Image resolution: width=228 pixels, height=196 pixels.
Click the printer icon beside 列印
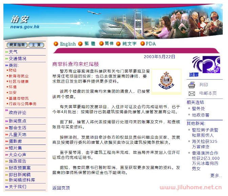(192, 85)
